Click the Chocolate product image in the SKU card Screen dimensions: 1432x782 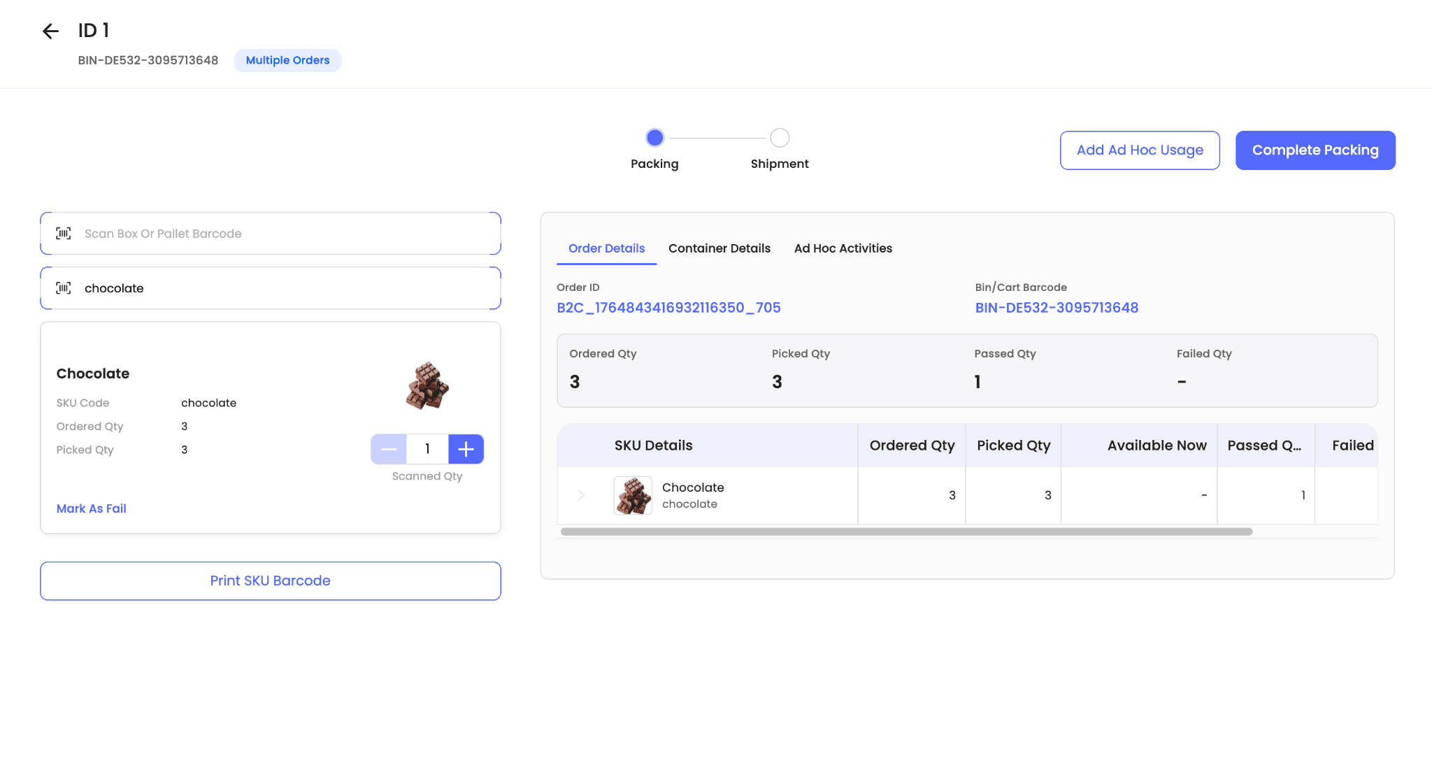point(427,385)
